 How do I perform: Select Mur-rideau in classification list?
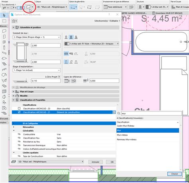[x=122, y=135]
